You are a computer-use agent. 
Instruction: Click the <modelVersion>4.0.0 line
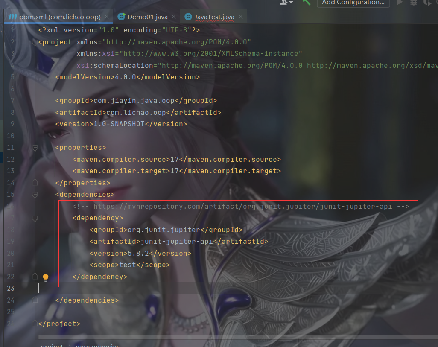click(x=128, y=77)
